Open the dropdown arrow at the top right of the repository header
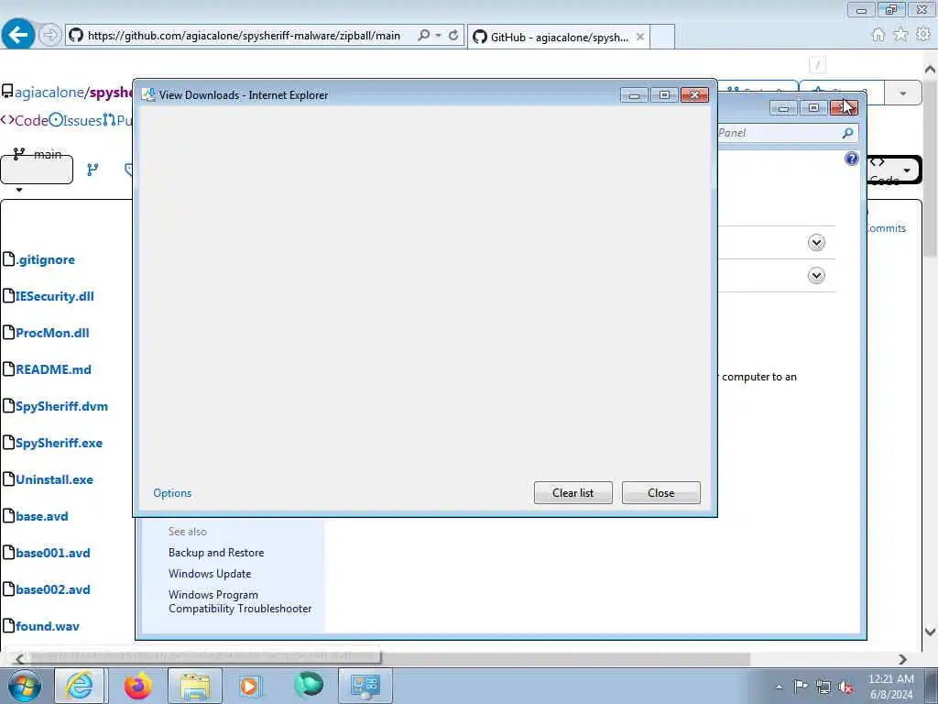 [x=902, y=93]
